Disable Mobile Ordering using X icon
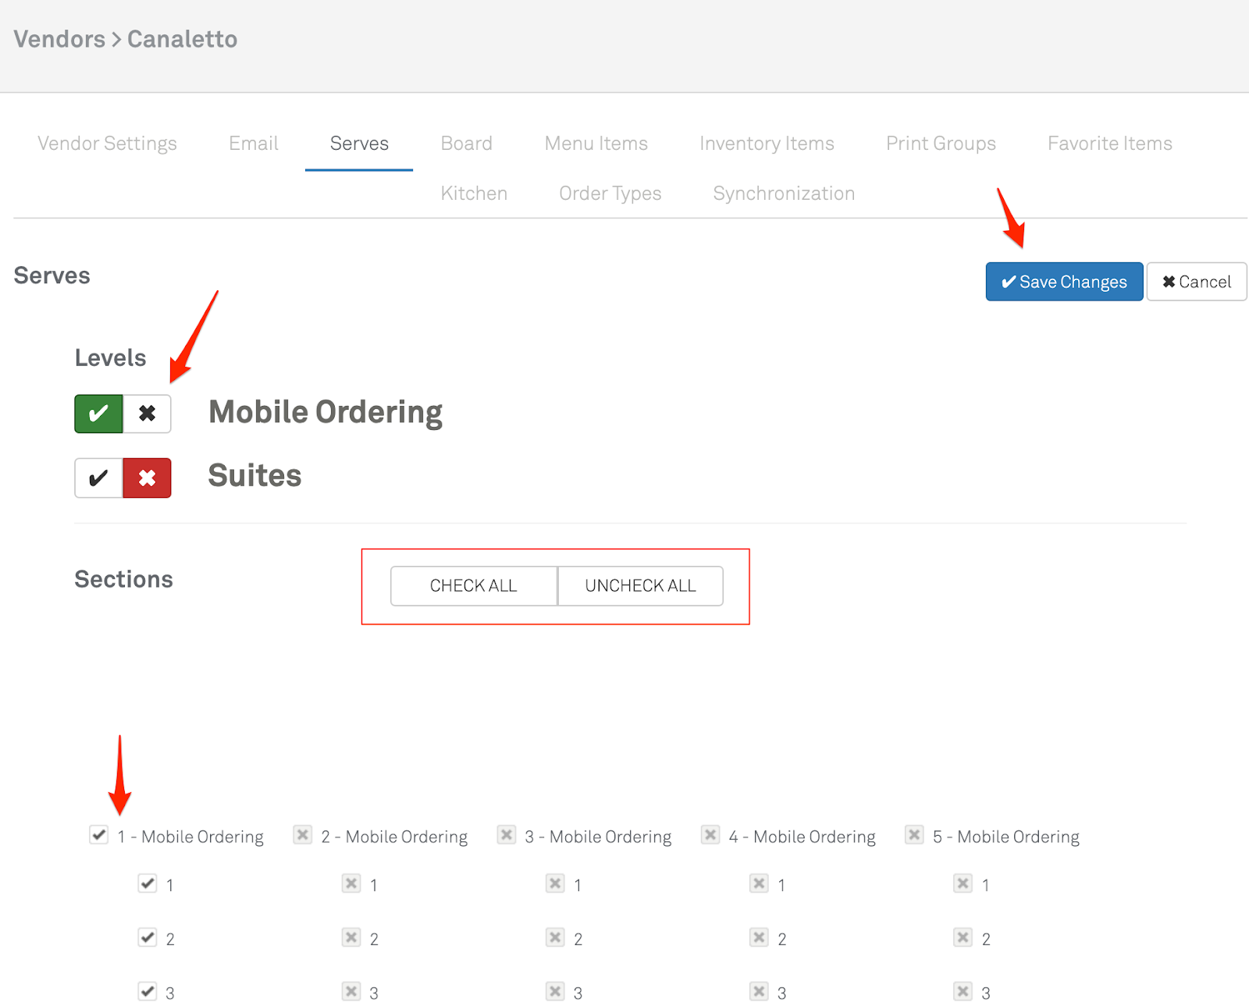Image resolution: width=1249 pixels, height=1006 pixels. pyautogui.click(x=147, y=414)
